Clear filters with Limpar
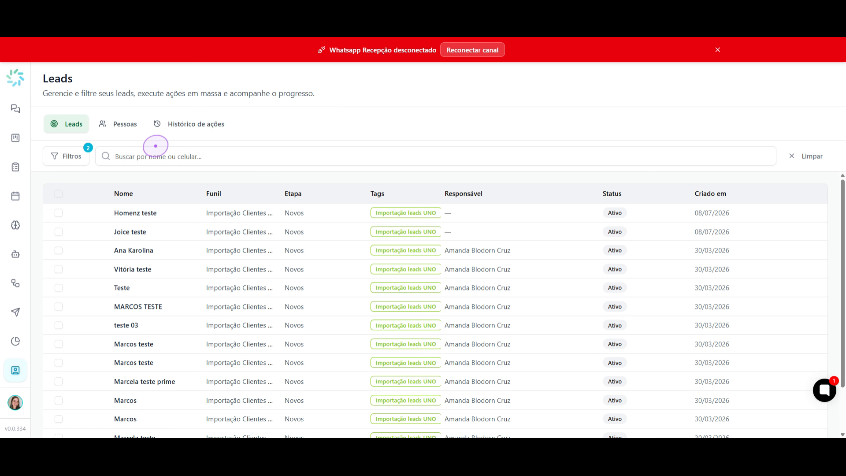 click(806, 156)
